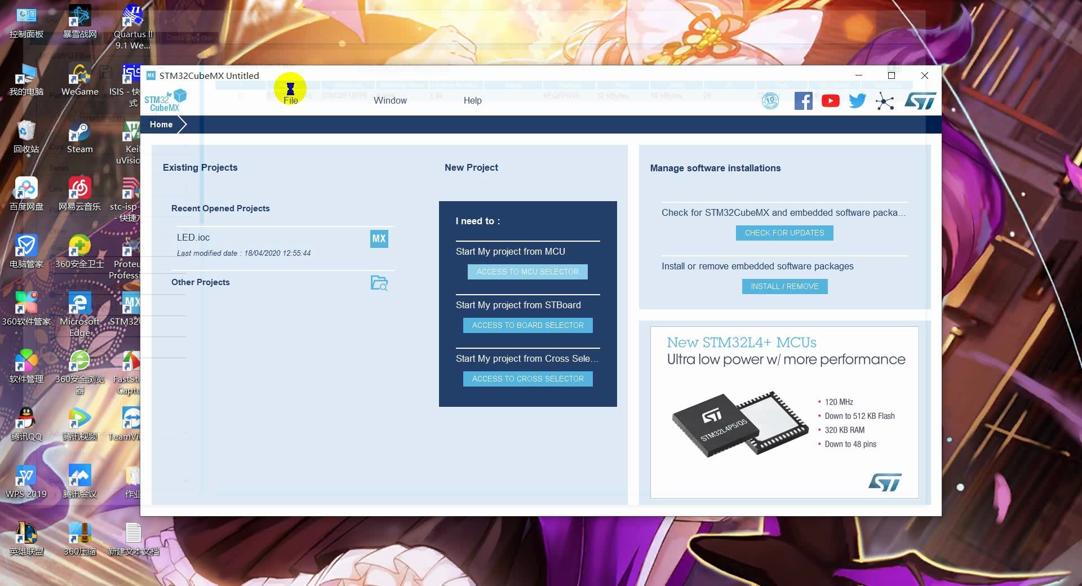Browse Other Projects with the folder icon

379,283
